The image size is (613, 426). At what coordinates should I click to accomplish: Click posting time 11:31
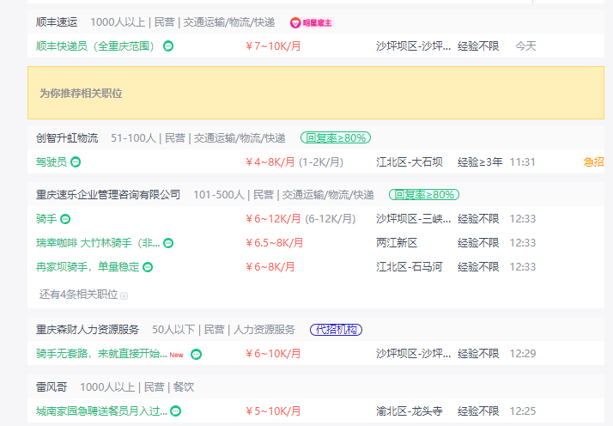click(x=522, y=162)
